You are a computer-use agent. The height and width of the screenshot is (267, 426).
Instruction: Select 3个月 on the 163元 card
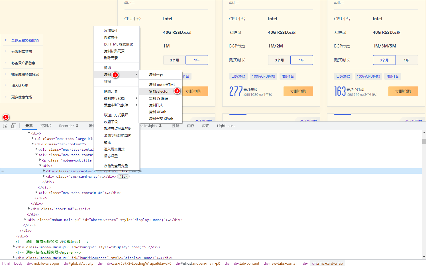(x=384, y=60)
